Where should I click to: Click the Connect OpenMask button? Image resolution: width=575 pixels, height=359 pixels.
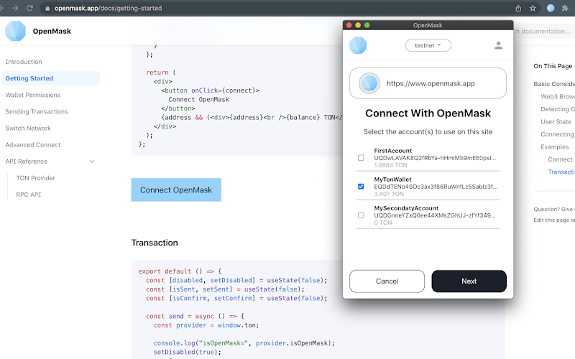click(176, 190)
